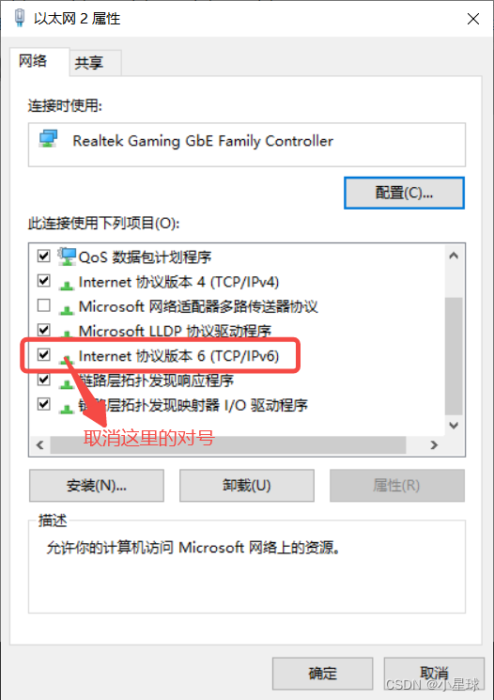Click the list scroll down arrow
The width and height of the screenshot is (494, 700).
[x=454, y=426]
